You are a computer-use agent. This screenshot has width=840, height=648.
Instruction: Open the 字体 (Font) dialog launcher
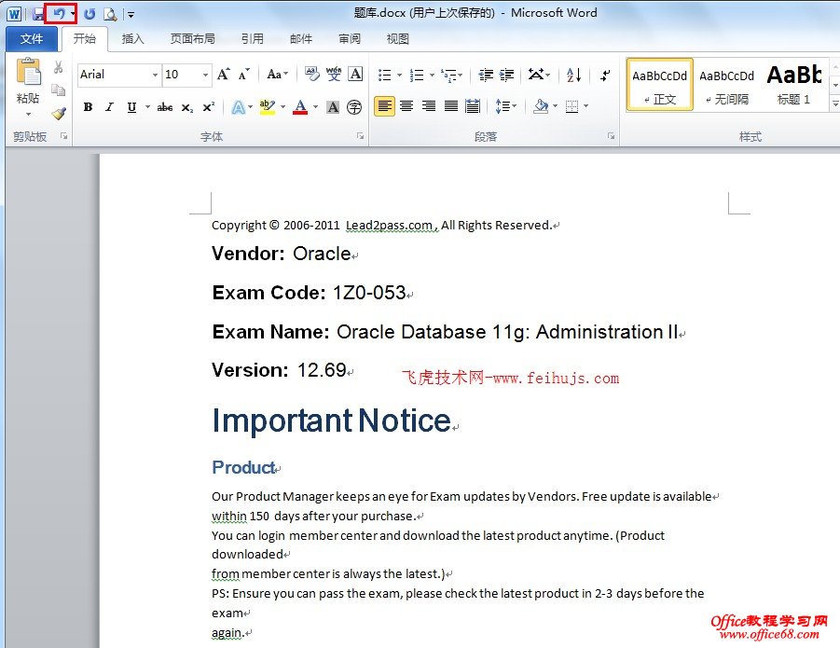click(361, 136)
